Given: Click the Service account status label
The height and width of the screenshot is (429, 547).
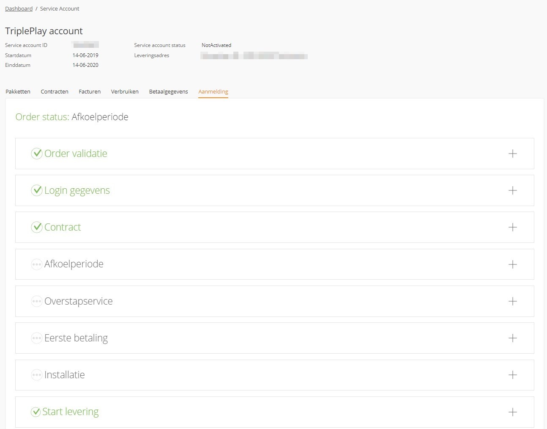Looking at the screenshot, I should [160, 45].
